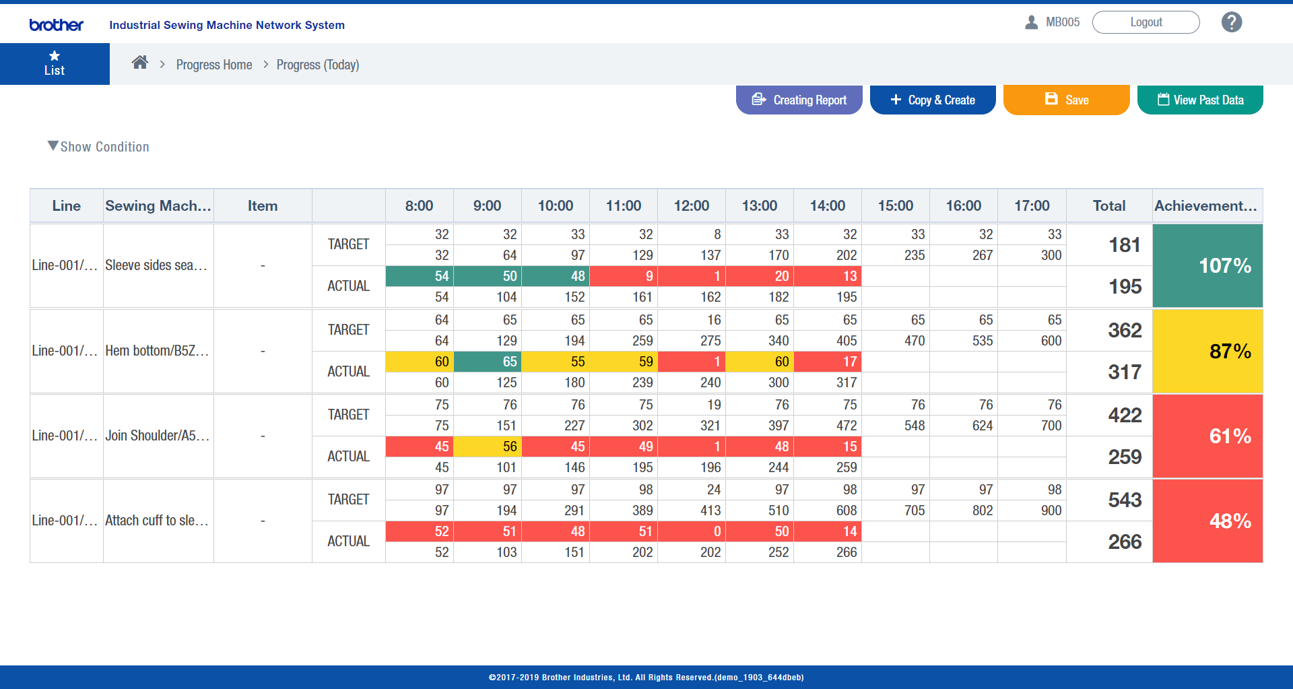Open the Home icon in breadcrumb
Screen dimensions: 1293x689
140,62
